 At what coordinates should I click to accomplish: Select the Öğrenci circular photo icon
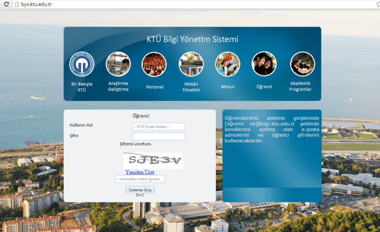264,64
